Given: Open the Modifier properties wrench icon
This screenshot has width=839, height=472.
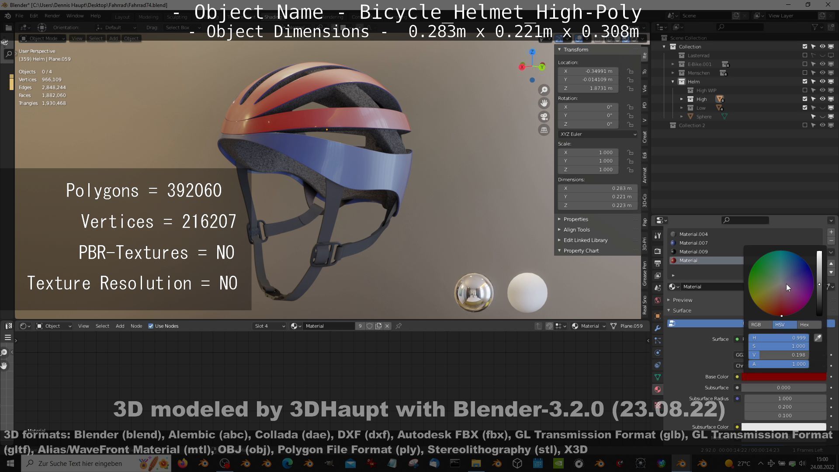Looking at the screenshot, I should click(658, 328).
